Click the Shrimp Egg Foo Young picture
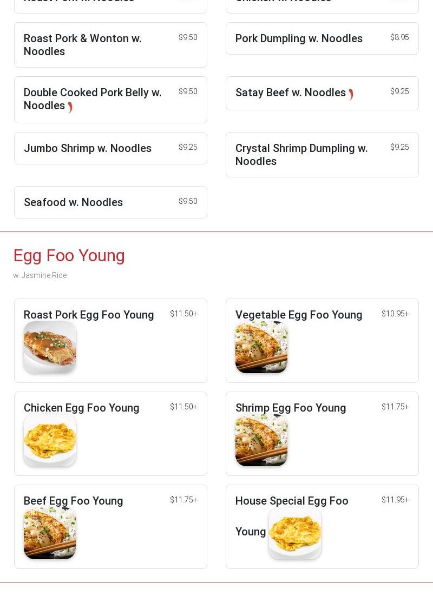Viewport: 433px width, 596px height. [261, 440]
